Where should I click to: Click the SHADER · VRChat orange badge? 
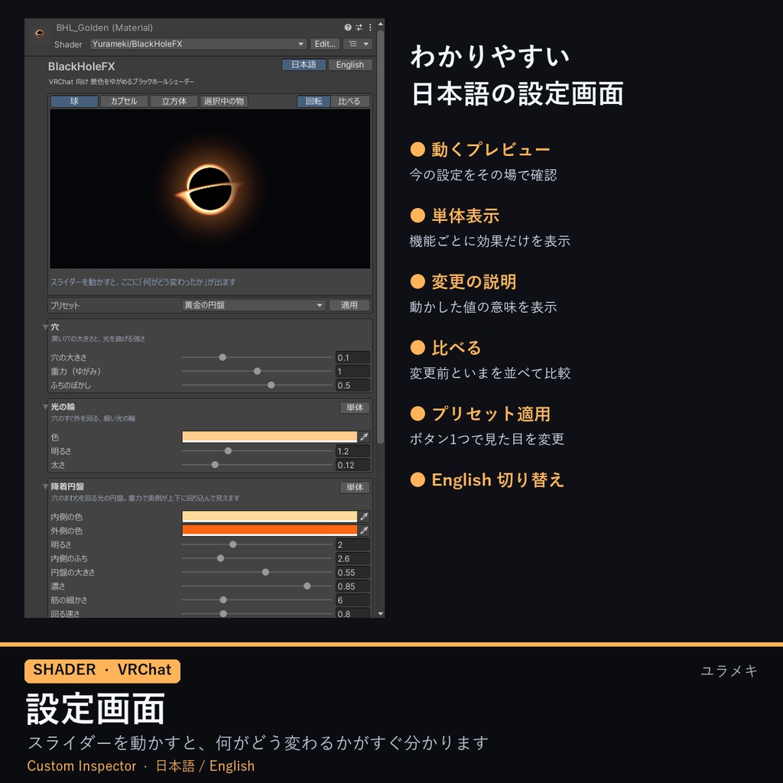(102, 670)
